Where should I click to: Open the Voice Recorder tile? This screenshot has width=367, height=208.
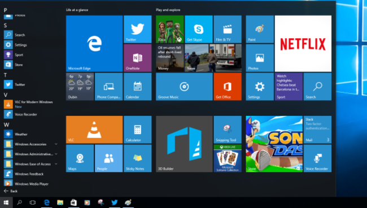[x=318, y=159]
